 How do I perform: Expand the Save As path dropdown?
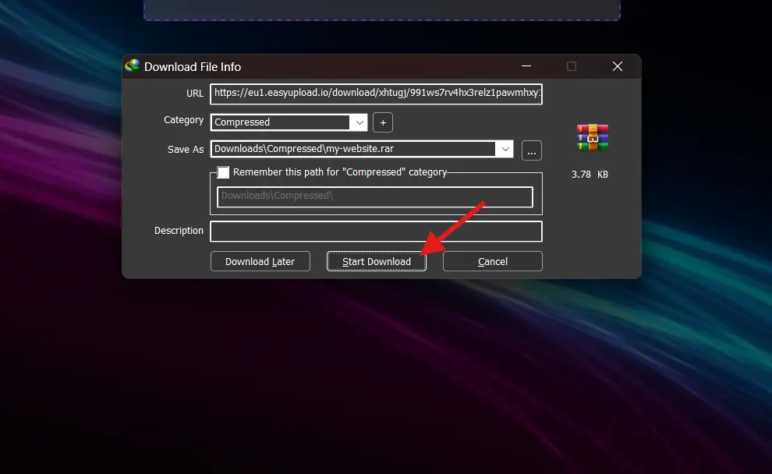coord(505,149)
